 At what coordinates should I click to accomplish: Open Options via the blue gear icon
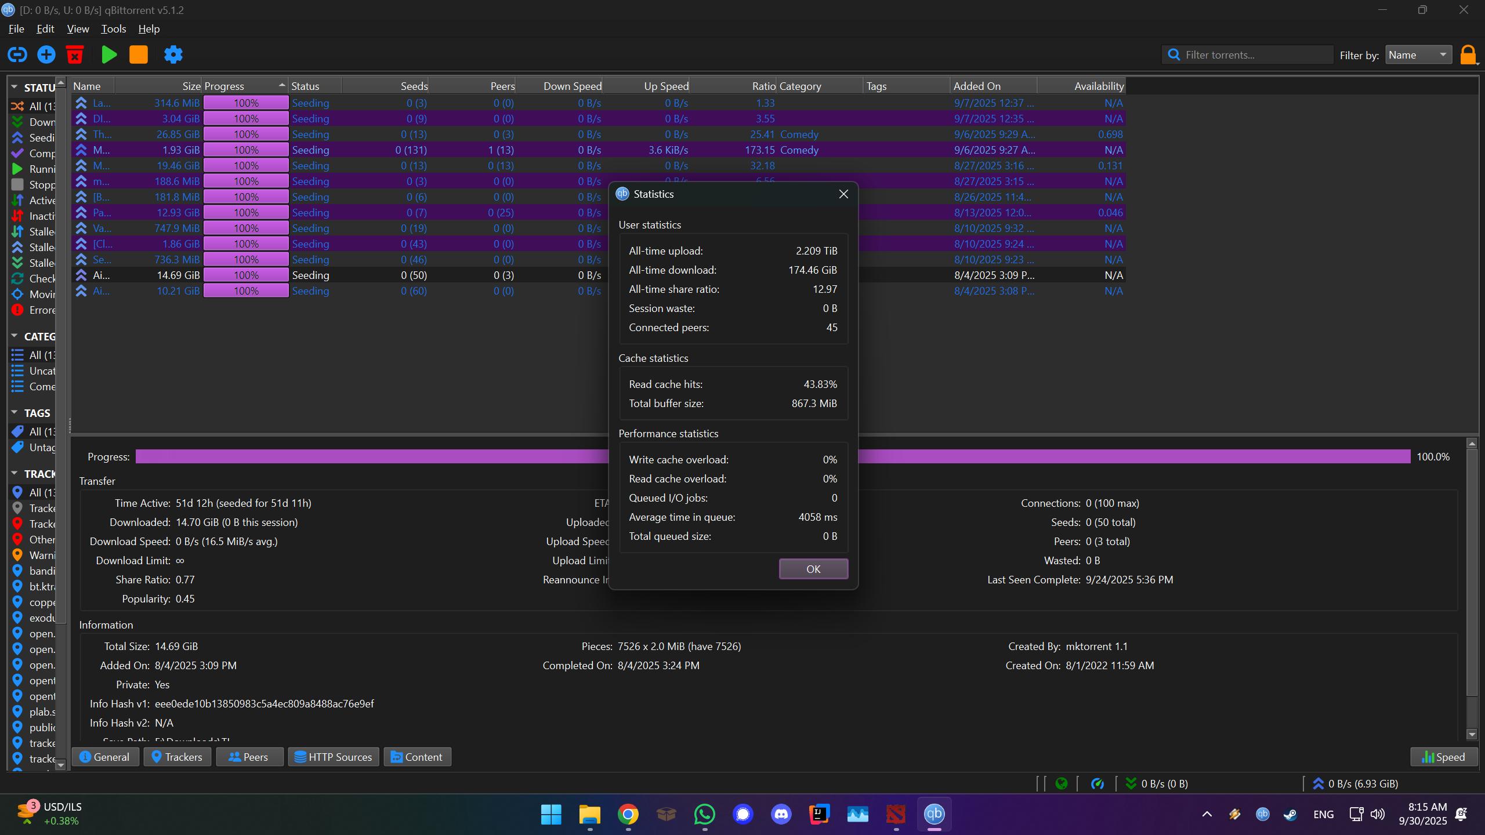click(173, 55)
